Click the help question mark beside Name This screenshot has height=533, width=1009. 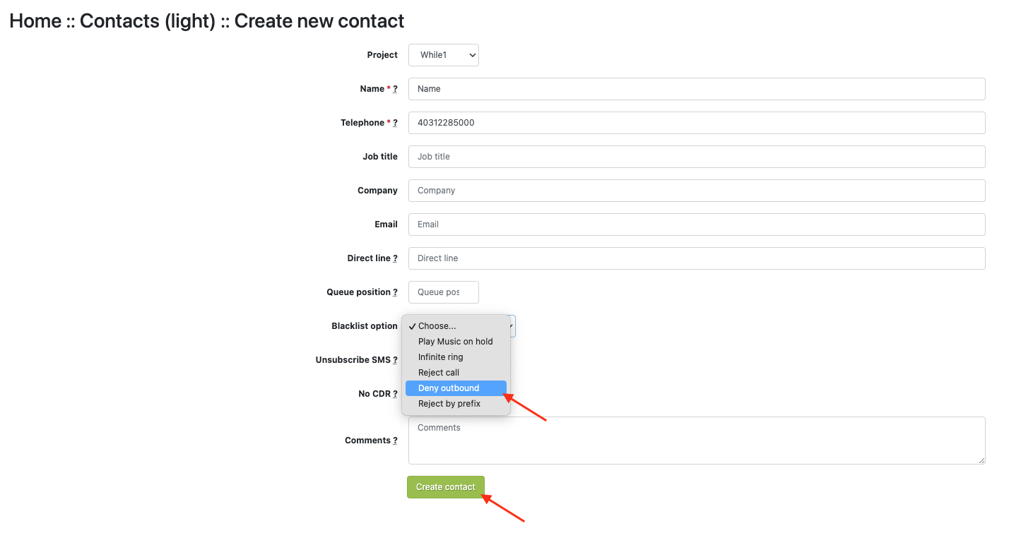pos(395,90)
